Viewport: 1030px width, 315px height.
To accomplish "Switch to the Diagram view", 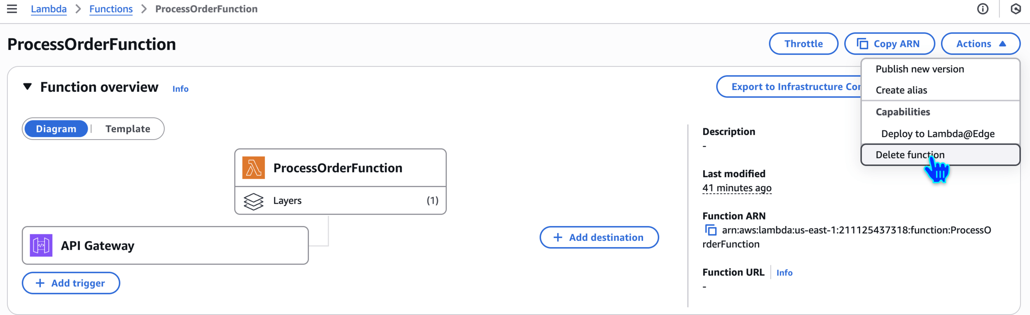I will coord(56,129).
